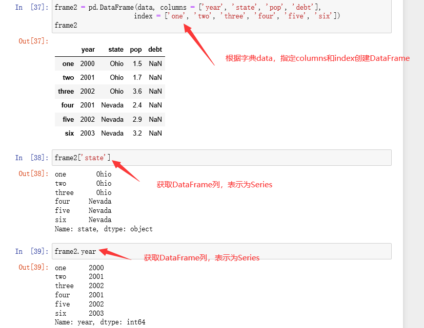Click the 'three 2002' line in Out[39]

click(x=79, y=286)
